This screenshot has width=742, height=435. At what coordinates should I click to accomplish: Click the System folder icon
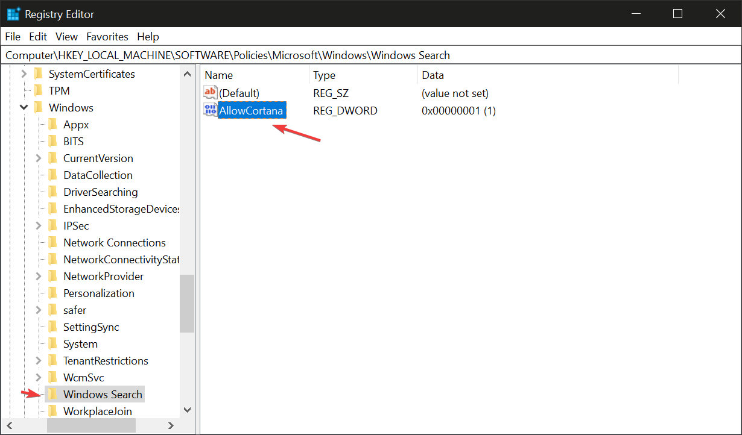tap(52, 344)
